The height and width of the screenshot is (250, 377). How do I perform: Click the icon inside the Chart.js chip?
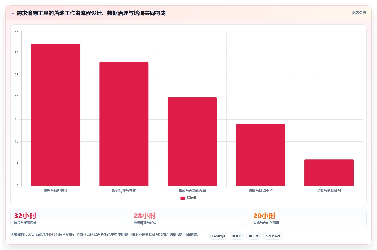click(x=212, y=236)
